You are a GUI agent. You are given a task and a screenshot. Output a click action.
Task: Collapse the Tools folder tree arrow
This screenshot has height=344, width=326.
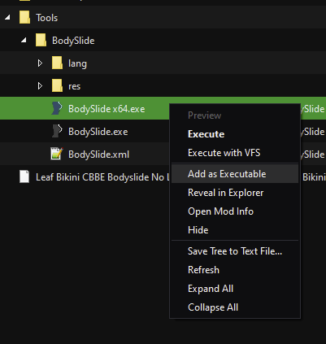pos(7,18)
